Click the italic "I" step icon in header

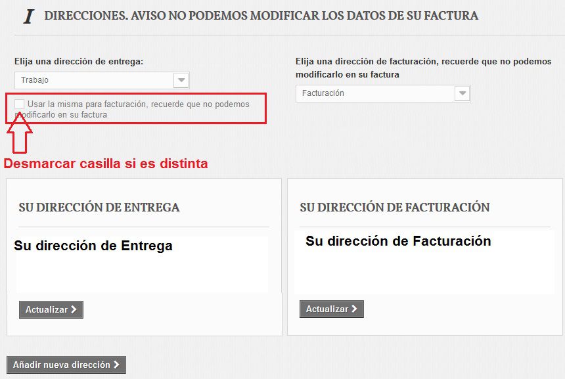click(28, 16)
